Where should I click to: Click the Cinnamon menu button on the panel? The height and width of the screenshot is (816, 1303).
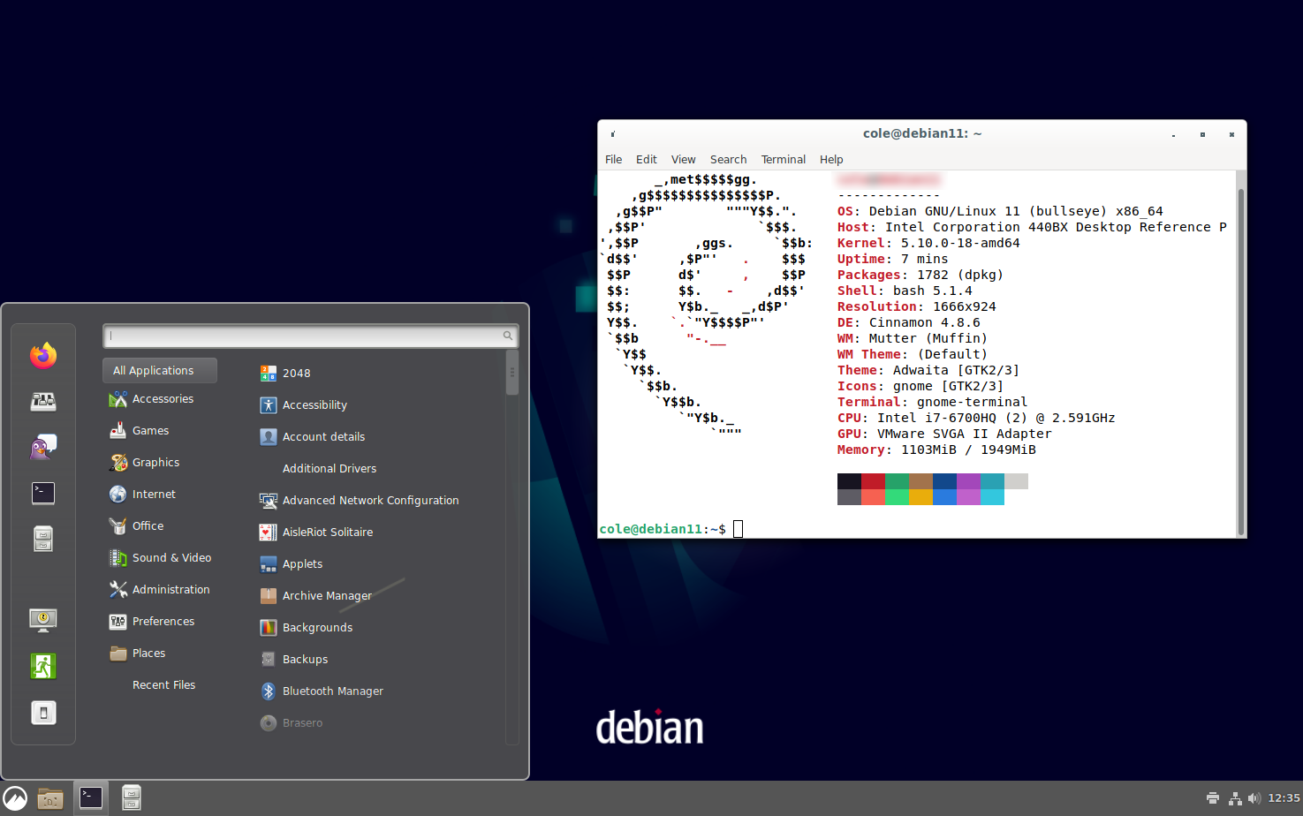15,798
